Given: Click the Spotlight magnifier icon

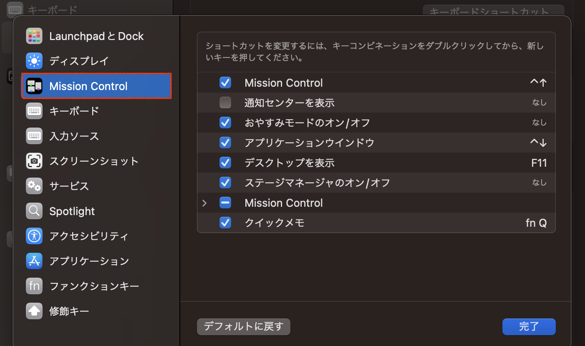Looking at the screenshot, I should click(x=34, y=211).
